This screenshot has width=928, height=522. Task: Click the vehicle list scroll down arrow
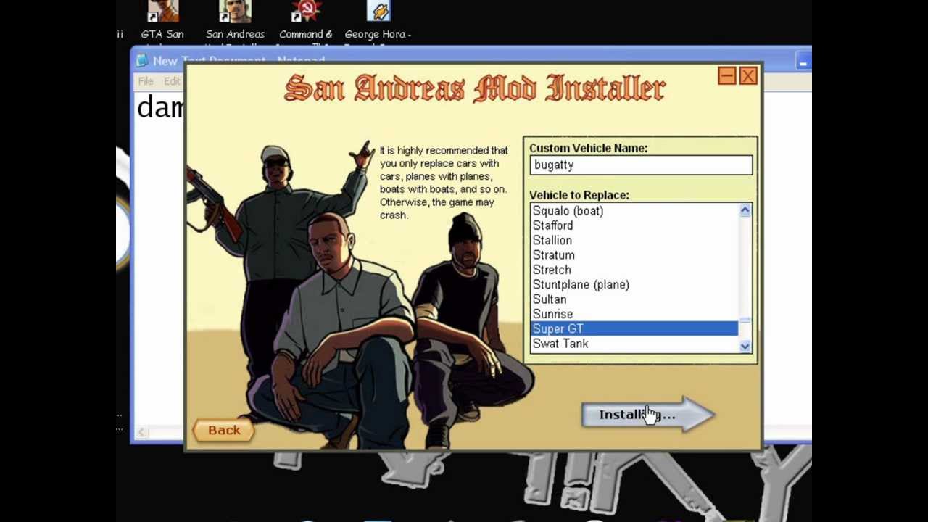click(x=745, y=346)
